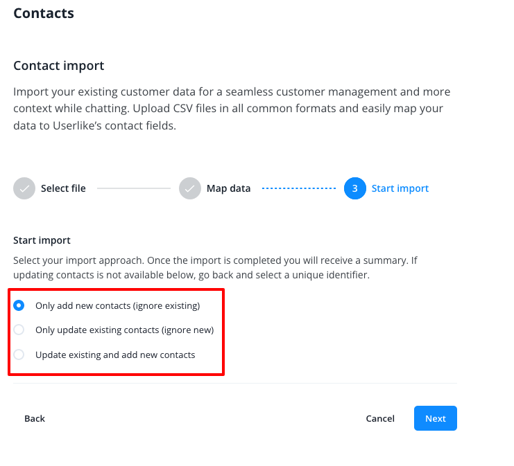Image resolution: width=514 pixels, height=466 pixels.
Task: Click the Select file step checkmark icon
Action: [x=24, y=188]
